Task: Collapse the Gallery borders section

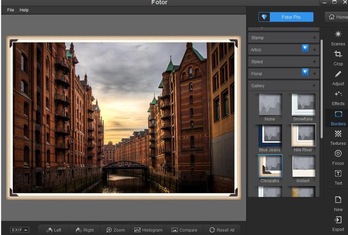Action: pyautogui.click(x=284, y=86)
